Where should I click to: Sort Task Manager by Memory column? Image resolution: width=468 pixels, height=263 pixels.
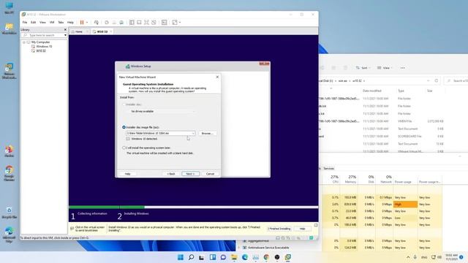click(350, 179)
